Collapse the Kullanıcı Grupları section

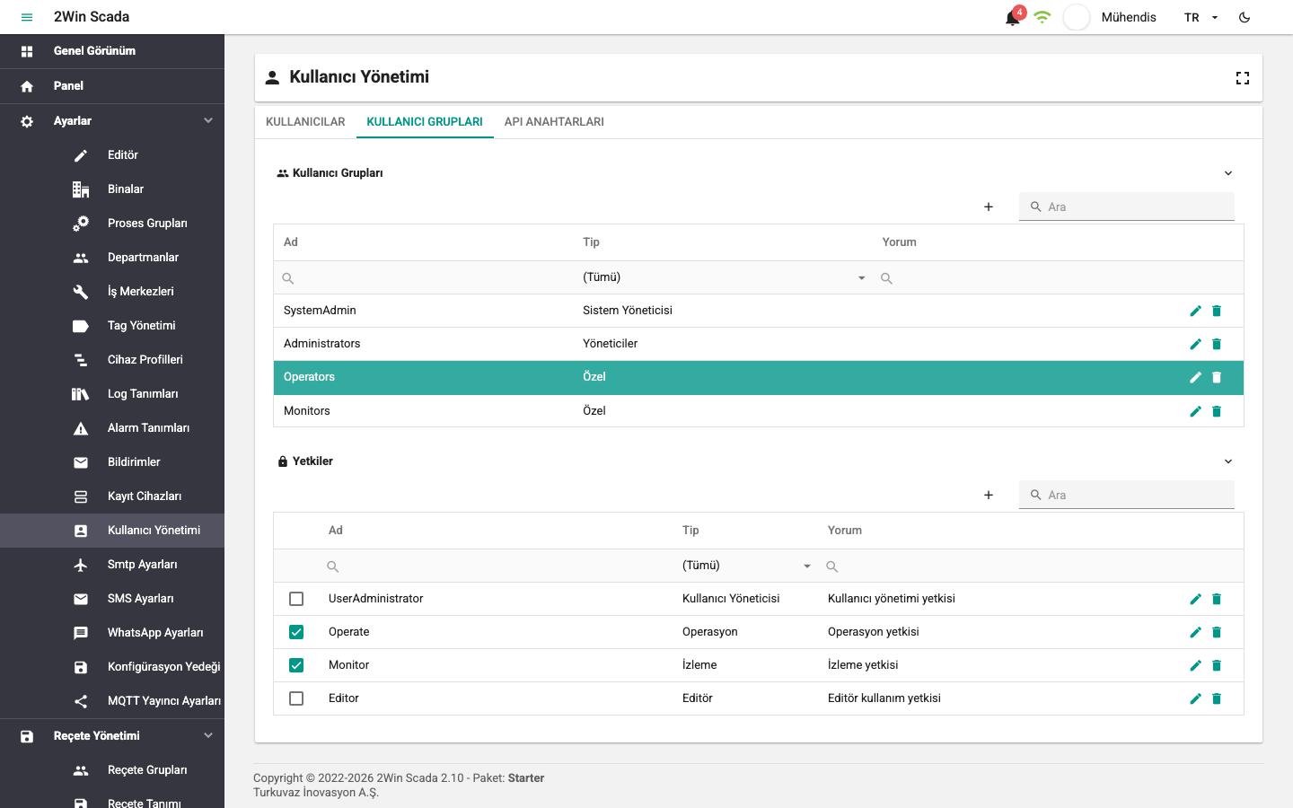pyautogui.click(x=1228, y=173)
